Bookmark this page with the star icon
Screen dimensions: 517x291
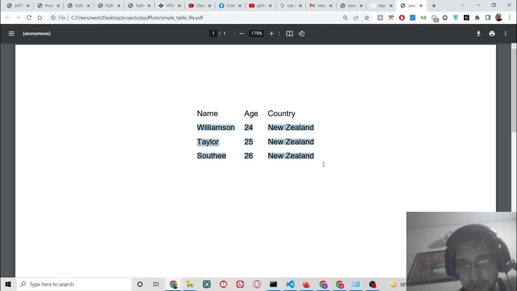coord(367,18)
